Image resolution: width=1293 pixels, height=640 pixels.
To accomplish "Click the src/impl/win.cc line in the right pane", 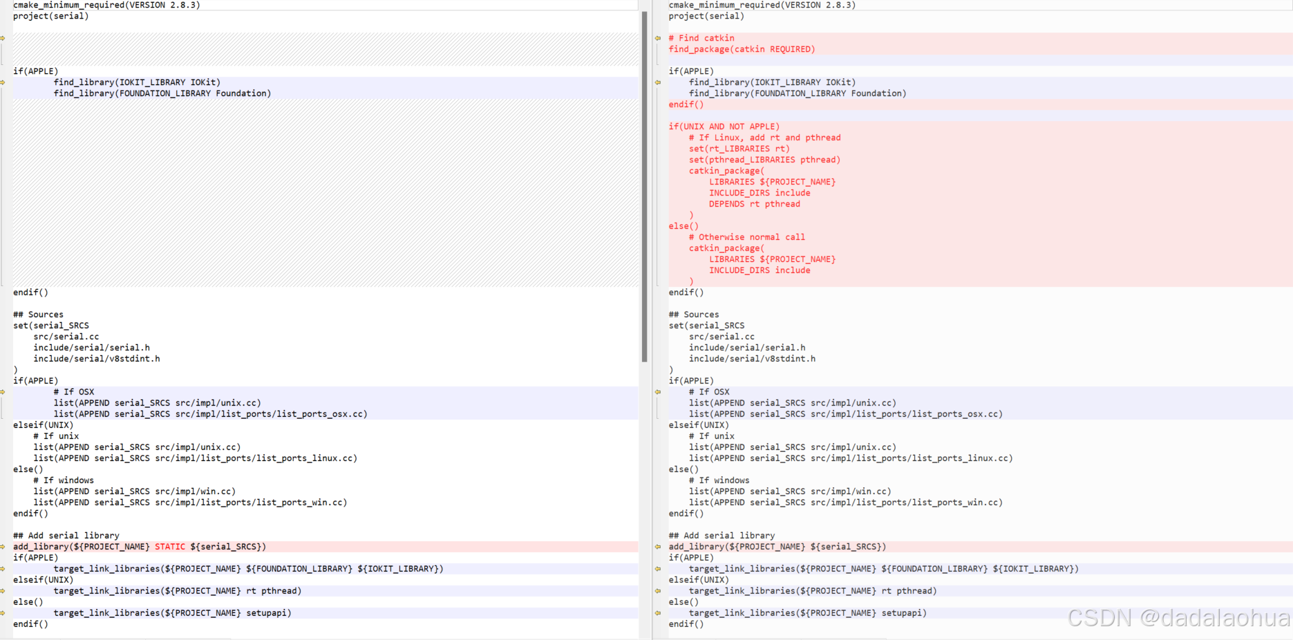I will 790,491.
